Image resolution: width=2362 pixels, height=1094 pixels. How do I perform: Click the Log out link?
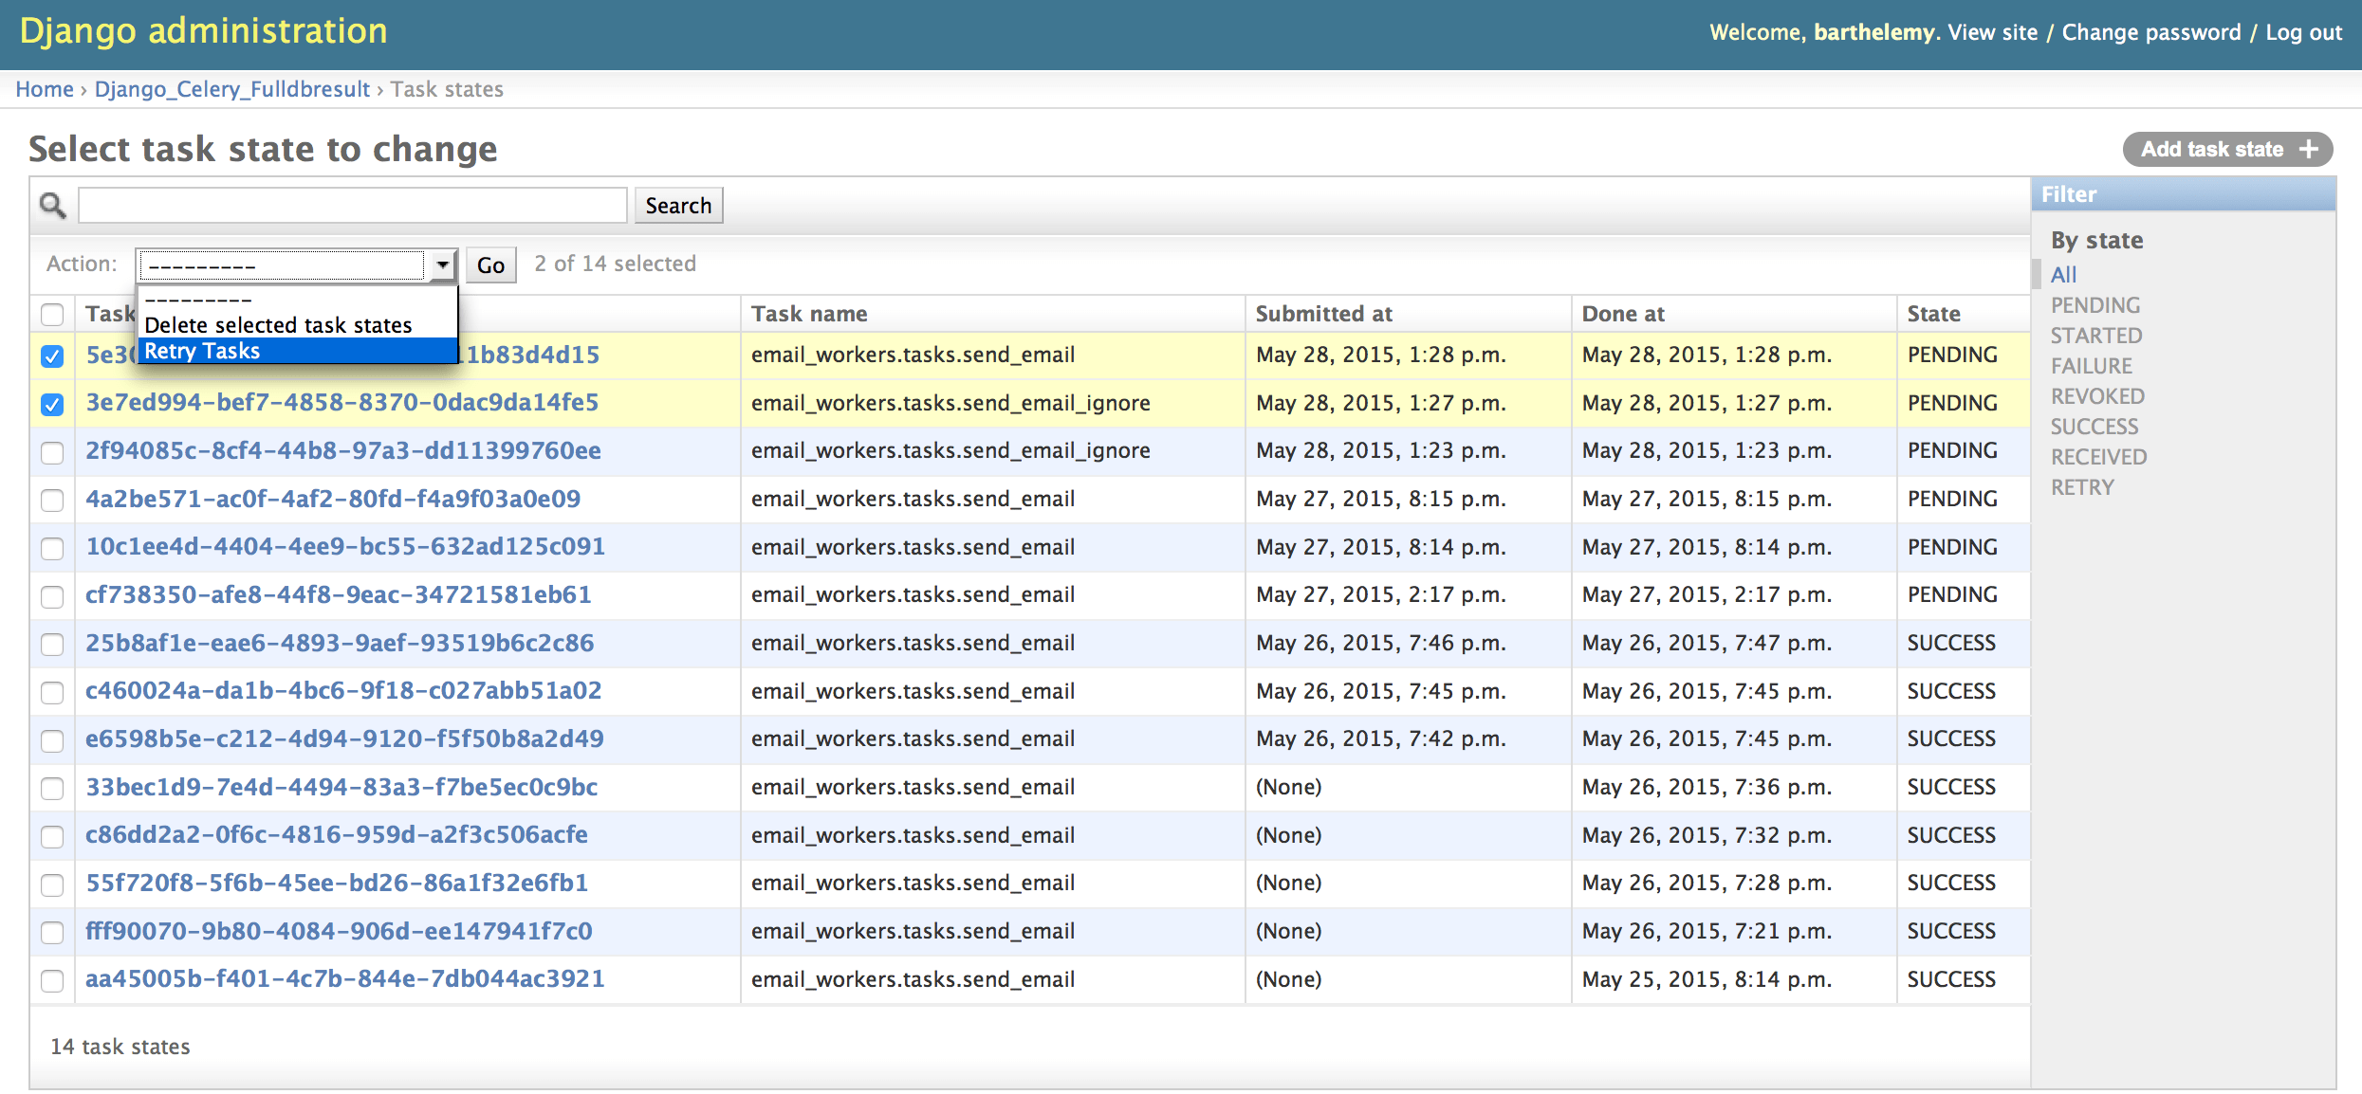pos(2303,32)
